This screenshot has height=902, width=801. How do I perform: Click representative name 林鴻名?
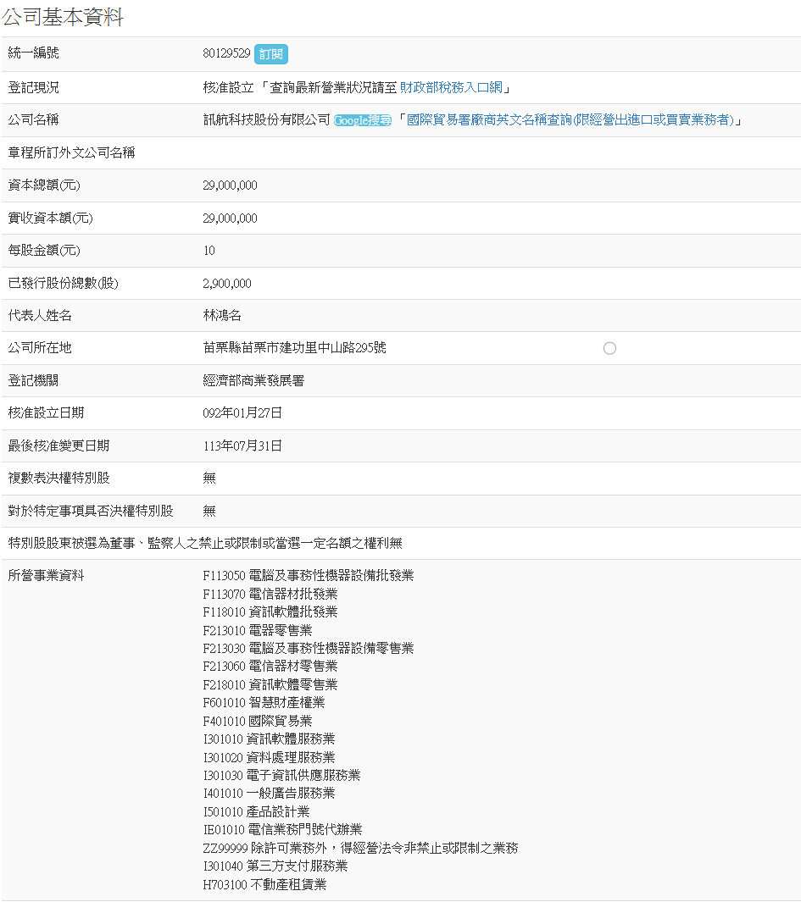(x=222, y=315)
